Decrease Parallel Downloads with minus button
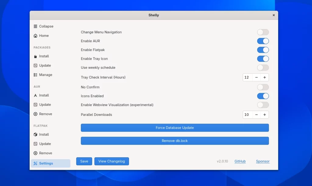Image resolution: width=312 pixels, height=186 pixels. pos(257,115)
